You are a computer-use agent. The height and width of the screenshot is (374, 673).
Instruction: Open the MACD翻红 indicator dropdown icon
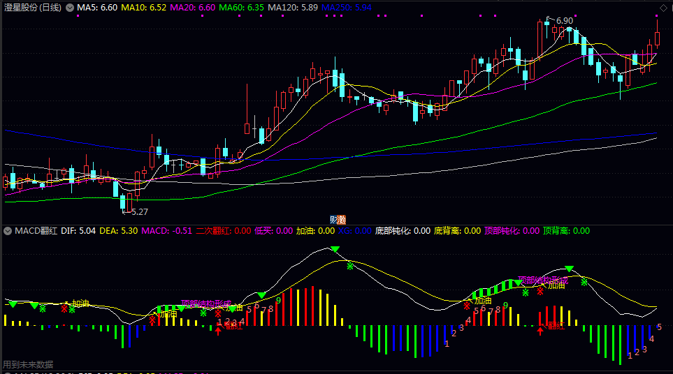[x=8, y=230]
